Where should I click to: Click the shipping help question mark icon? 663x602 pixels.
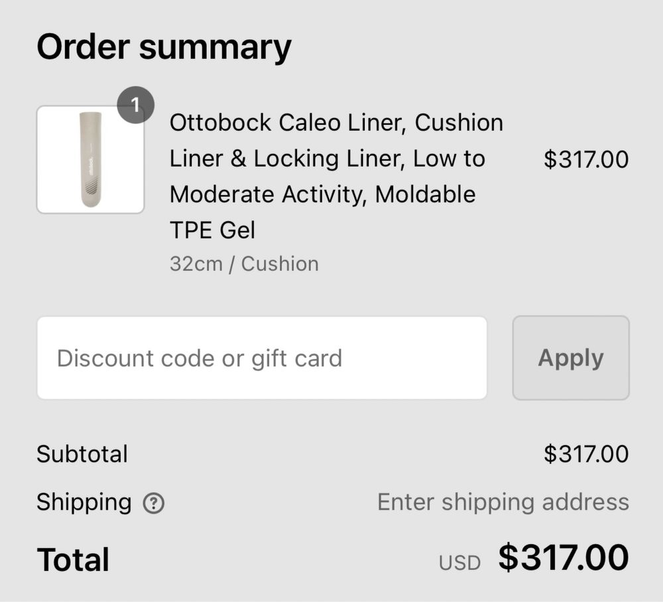[154, 503]
